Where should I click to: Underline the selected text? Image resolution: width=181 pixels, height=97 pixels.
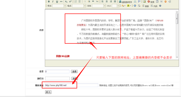pos(57,2)
